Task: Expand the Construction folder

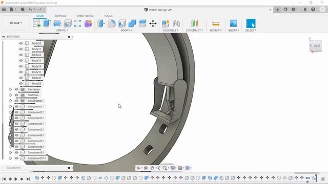Action: click(10, 101)
